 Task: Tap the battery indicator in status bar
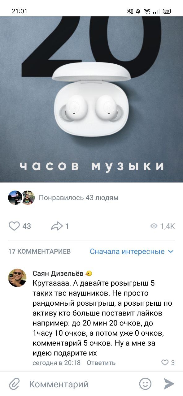(x=167, y=11)
